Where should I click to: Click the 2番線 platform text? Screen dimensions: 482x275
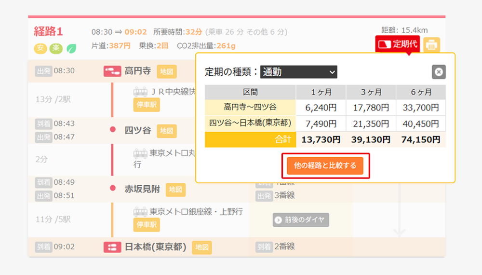(285, 247)
